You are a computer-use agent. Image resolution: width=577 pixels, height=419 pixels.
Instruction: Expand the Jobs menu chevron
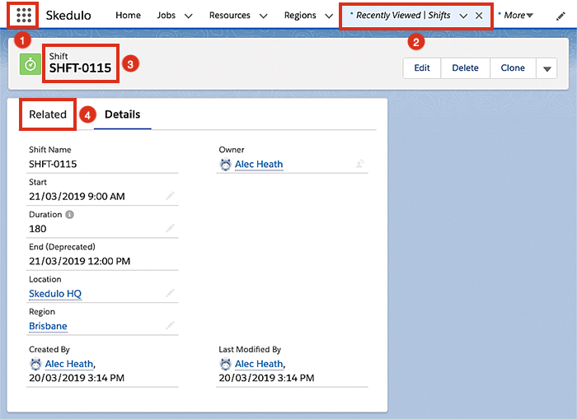tap(189, 16)
